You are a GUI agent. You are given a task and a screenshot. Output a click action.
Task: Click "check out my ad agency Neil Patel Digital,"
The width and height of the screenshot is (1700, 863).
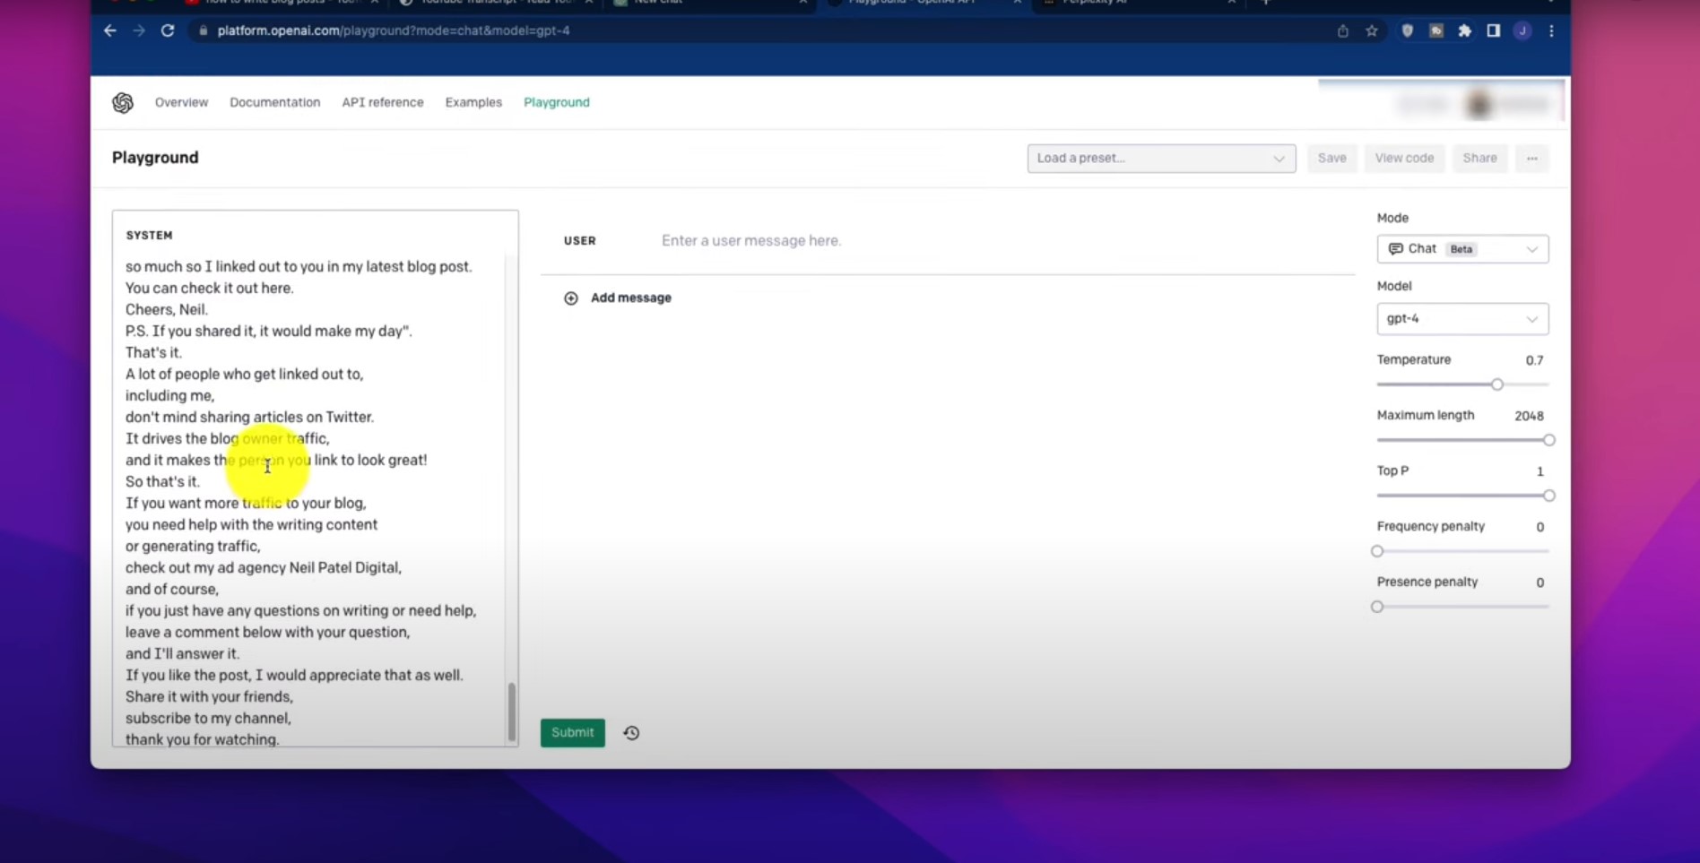[264, 567]
